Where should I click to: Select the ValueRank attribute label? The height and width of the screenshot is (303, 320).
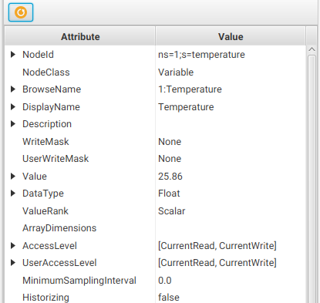(45, 211)
